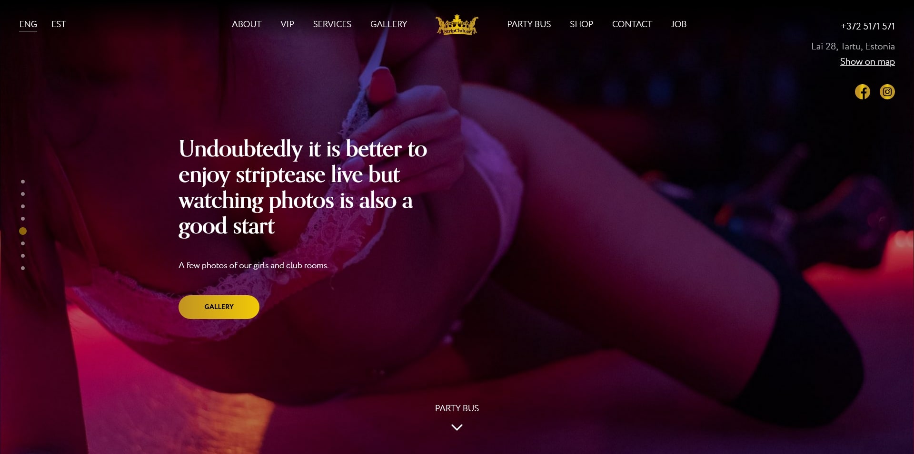Open the Shop navigation item

(581, 24)
